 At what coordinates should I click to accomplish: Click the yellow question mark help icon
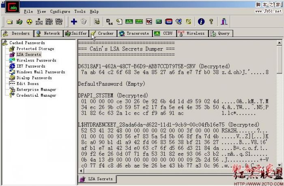211,21
